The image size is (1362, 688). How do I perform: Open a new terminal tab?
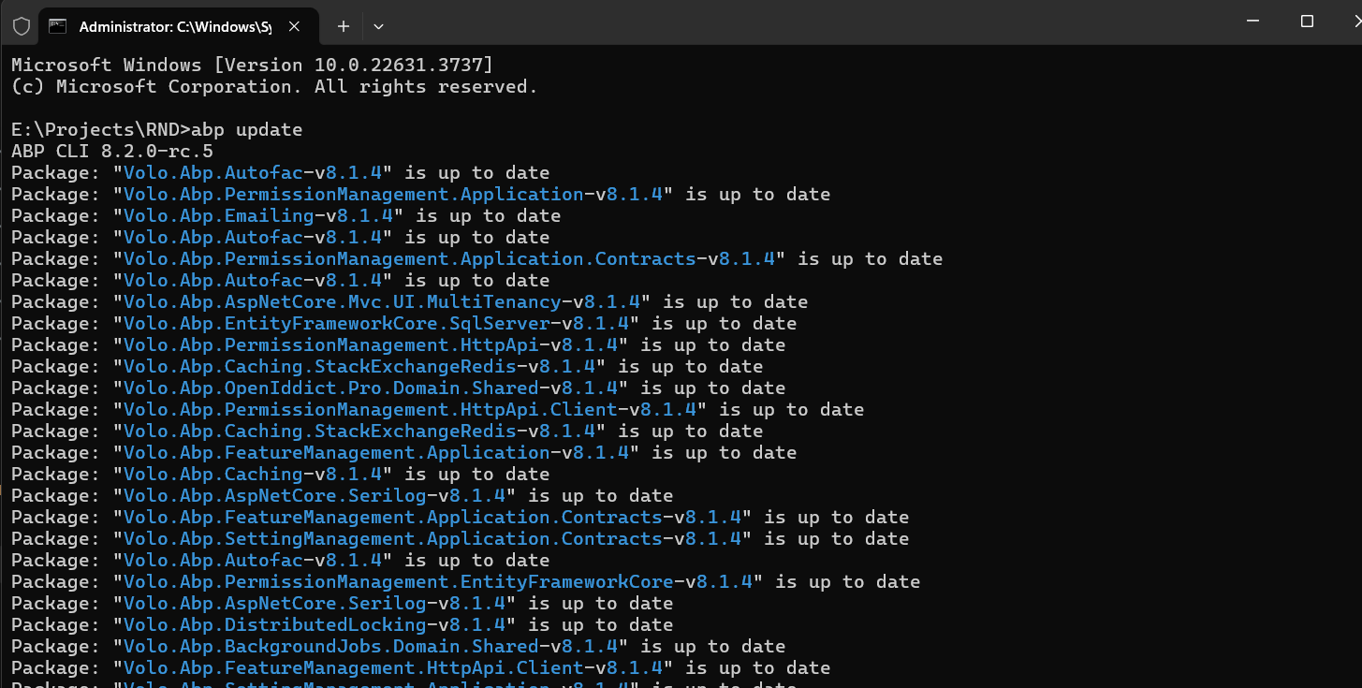click(344, 26)
